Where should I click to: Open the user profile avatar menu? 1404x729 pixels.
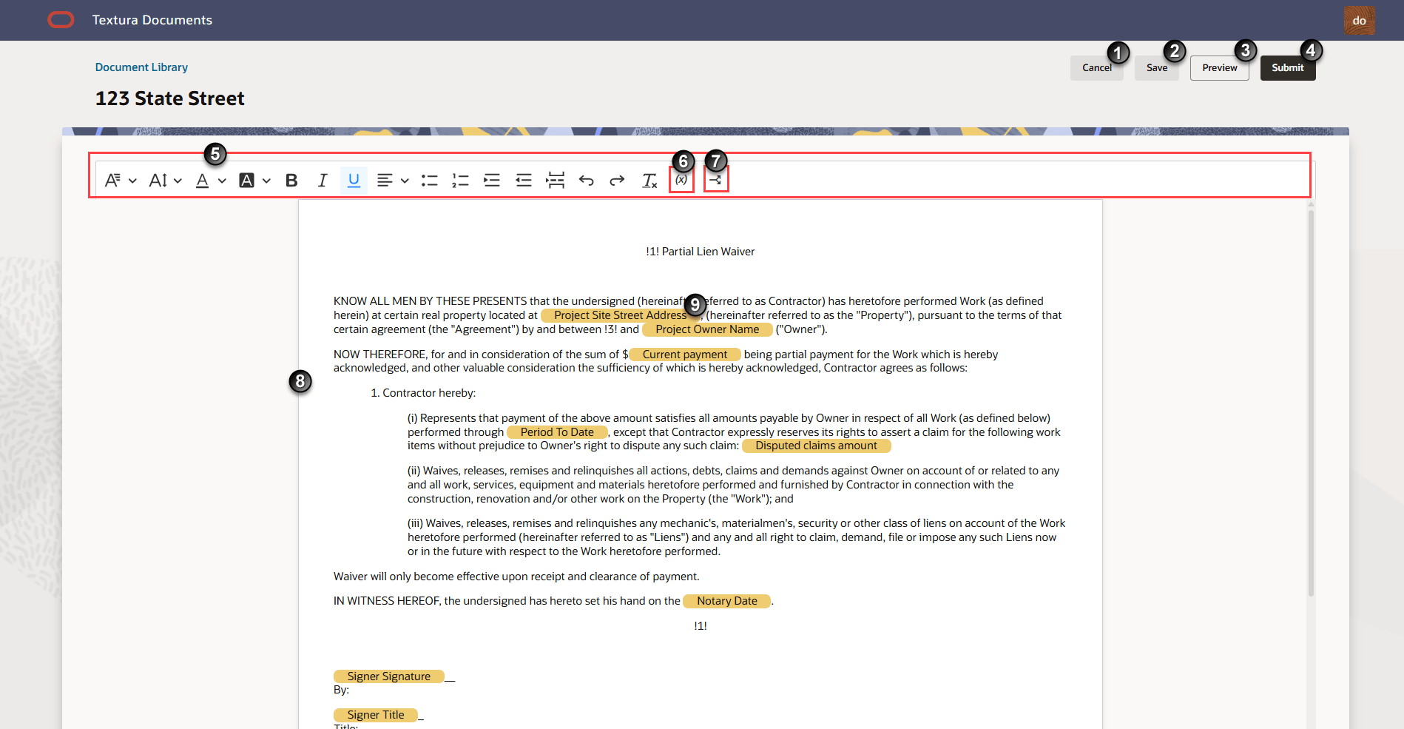click(x=1360, y=20)
